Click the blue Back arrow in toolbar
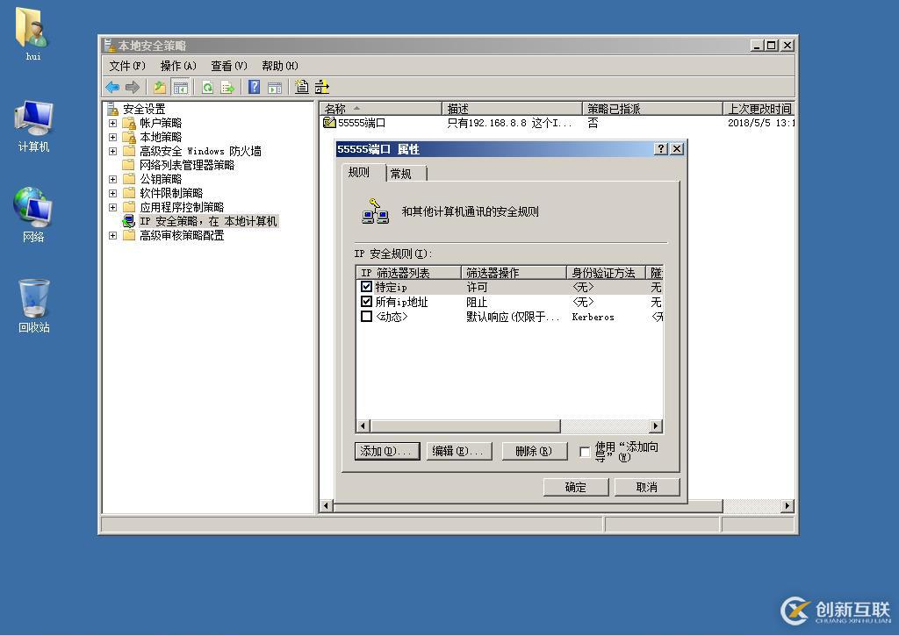This screenshot has height=636, width=899. [112, 87]
